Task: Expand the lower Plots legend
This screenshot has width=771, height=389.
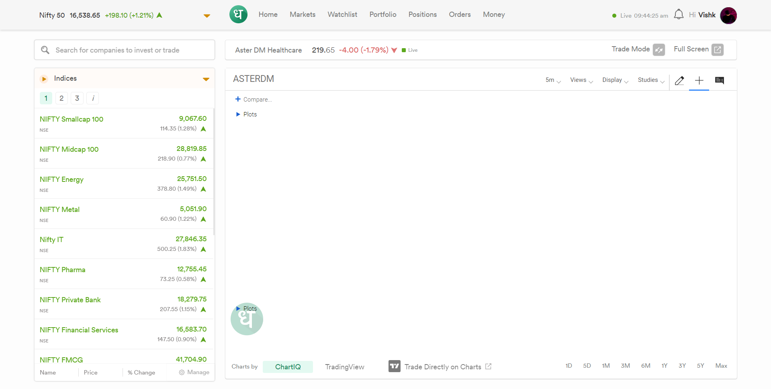Action: (x=246, y=309)
